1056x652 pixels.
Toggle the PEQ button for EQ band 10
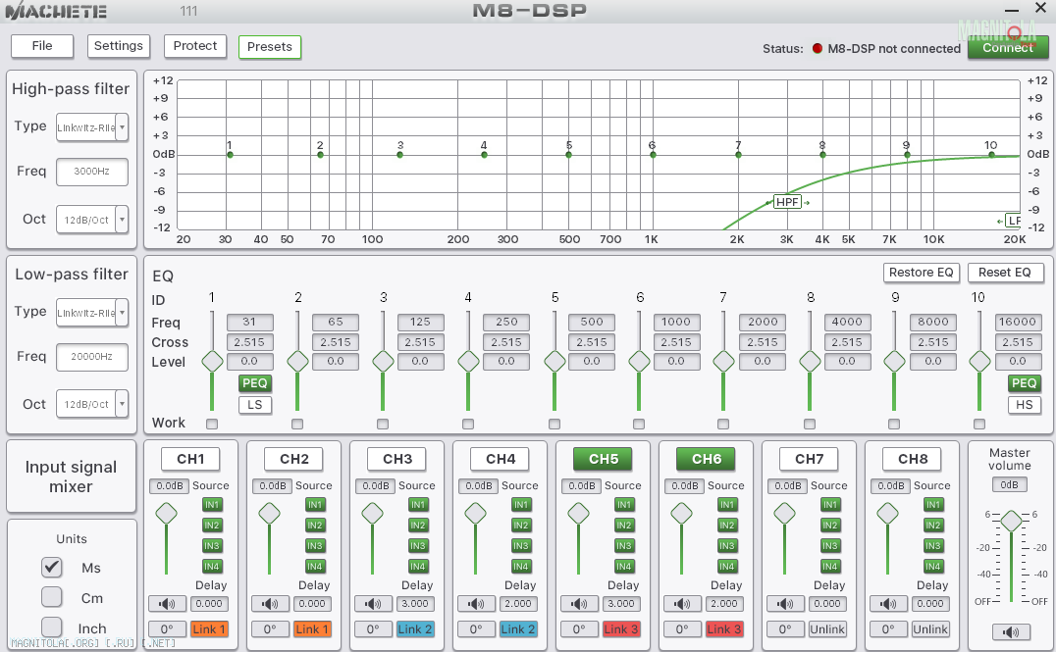tap(1025, 383)
